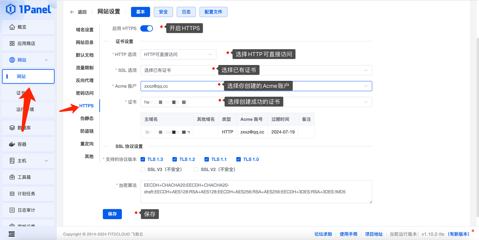
Task: Click the 概览 home icon in sidebar
Action: coord(12,27)
